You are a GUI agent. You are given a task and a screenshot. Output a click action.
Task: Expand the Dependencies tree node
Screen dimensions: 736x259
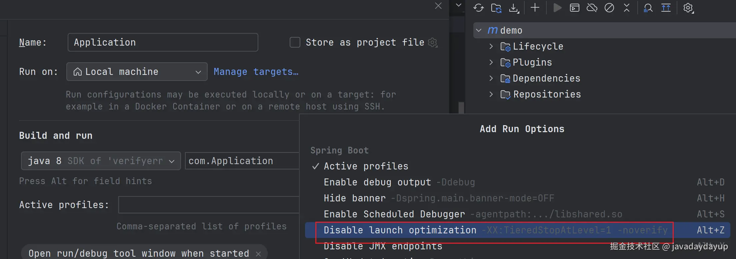coord(491,78)
